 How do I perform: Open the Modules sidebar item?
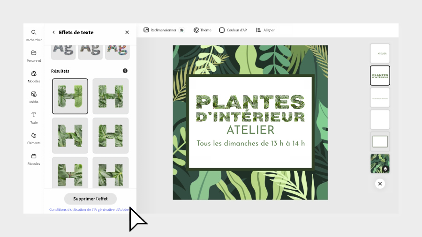[x=34, y=159]
